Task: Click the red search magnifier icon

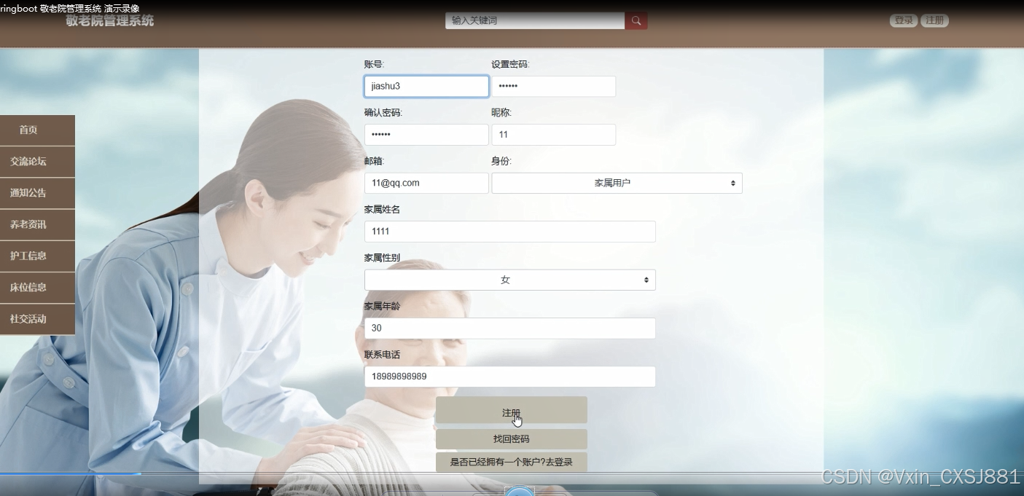Action: [x=636, y=20]
